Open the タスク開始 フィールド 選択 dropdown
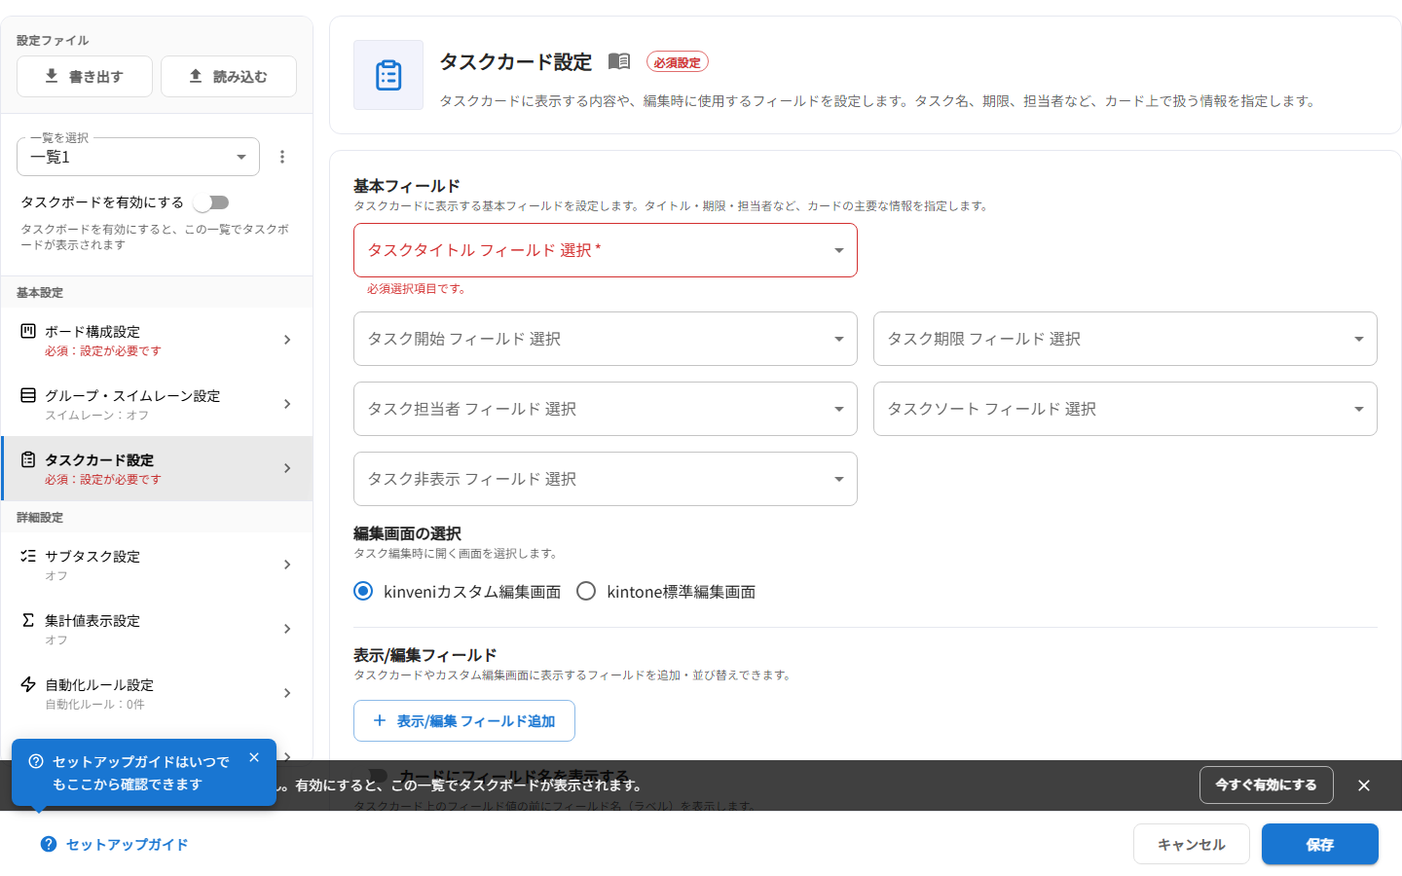This screenshot has width=1402, height=876. tap(606, 339)
